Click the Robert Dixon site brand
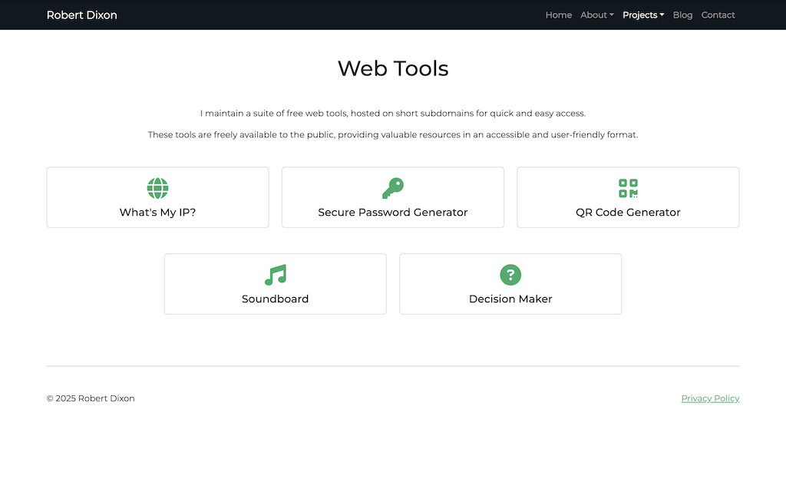The width and height of the screenshot is (786, 492). point(82,15)
